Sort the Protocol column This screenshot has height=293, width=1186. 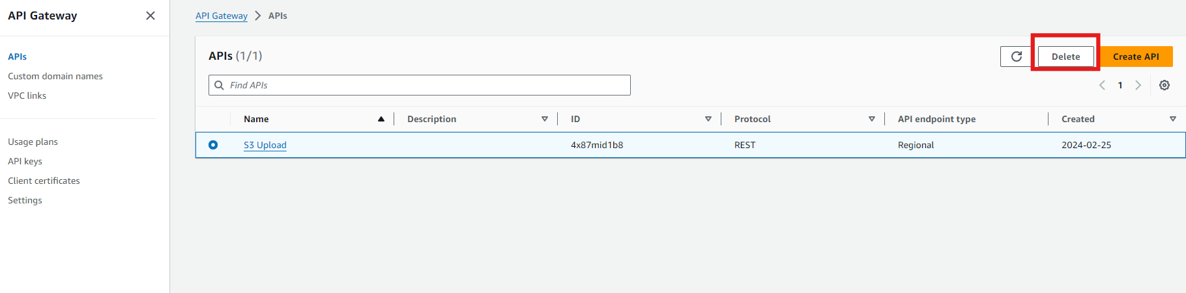tap(872, 119)
